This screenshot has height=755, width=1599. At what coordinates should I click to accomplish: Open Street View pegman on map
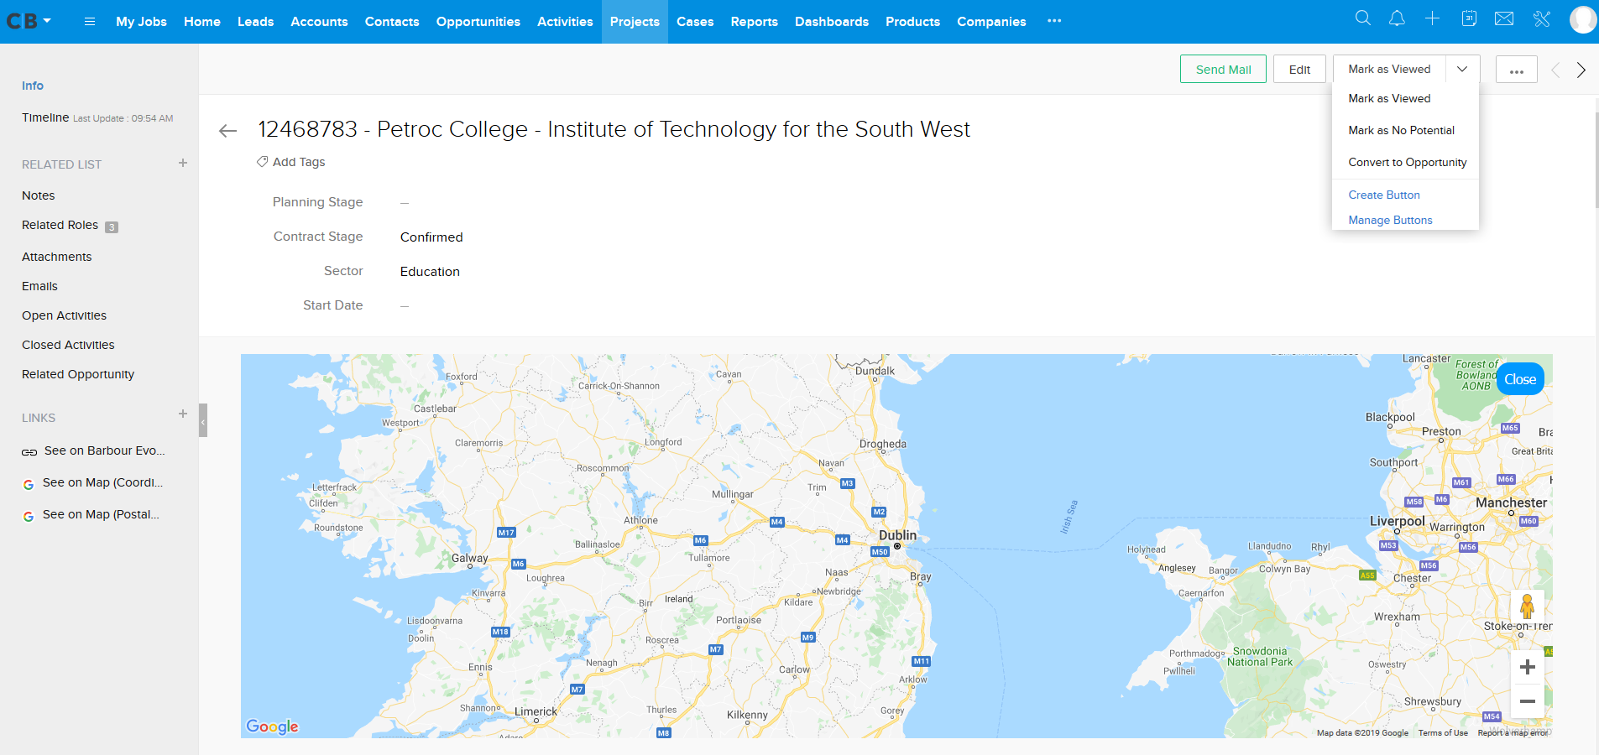pos(1528,607)
